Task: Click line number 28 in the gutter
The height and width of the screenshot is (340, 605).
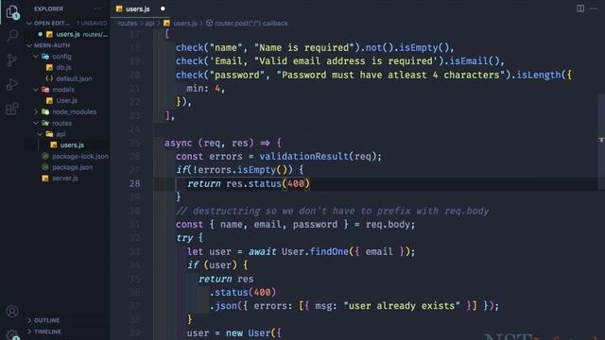Action: 134,183
